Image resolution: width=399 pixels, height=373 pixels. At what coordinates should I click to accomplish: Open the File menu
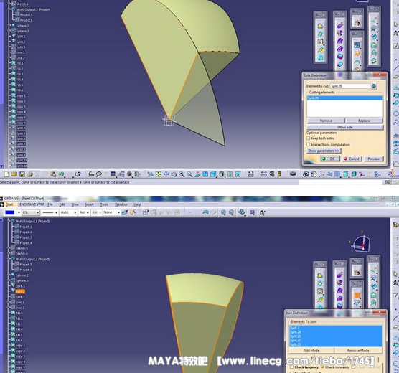[x=50, y=204]
